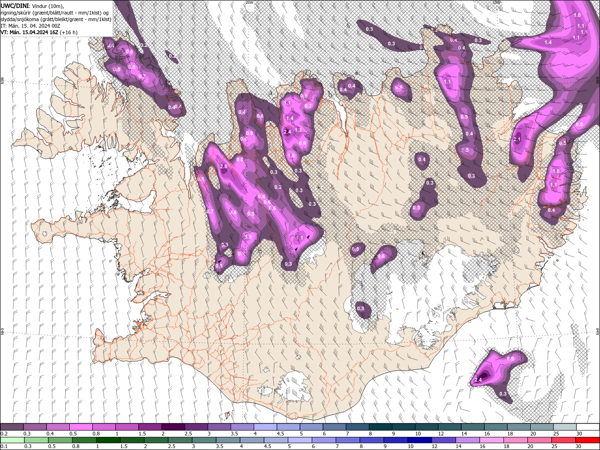Pick the red lower-scale swatch at 30

coord(588,440)
